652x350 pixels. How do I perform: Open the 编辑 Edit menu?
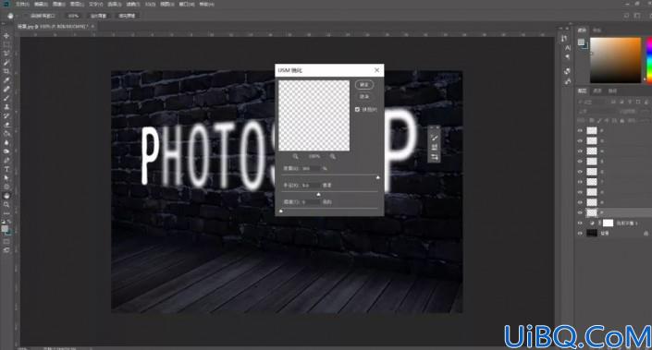41,4
